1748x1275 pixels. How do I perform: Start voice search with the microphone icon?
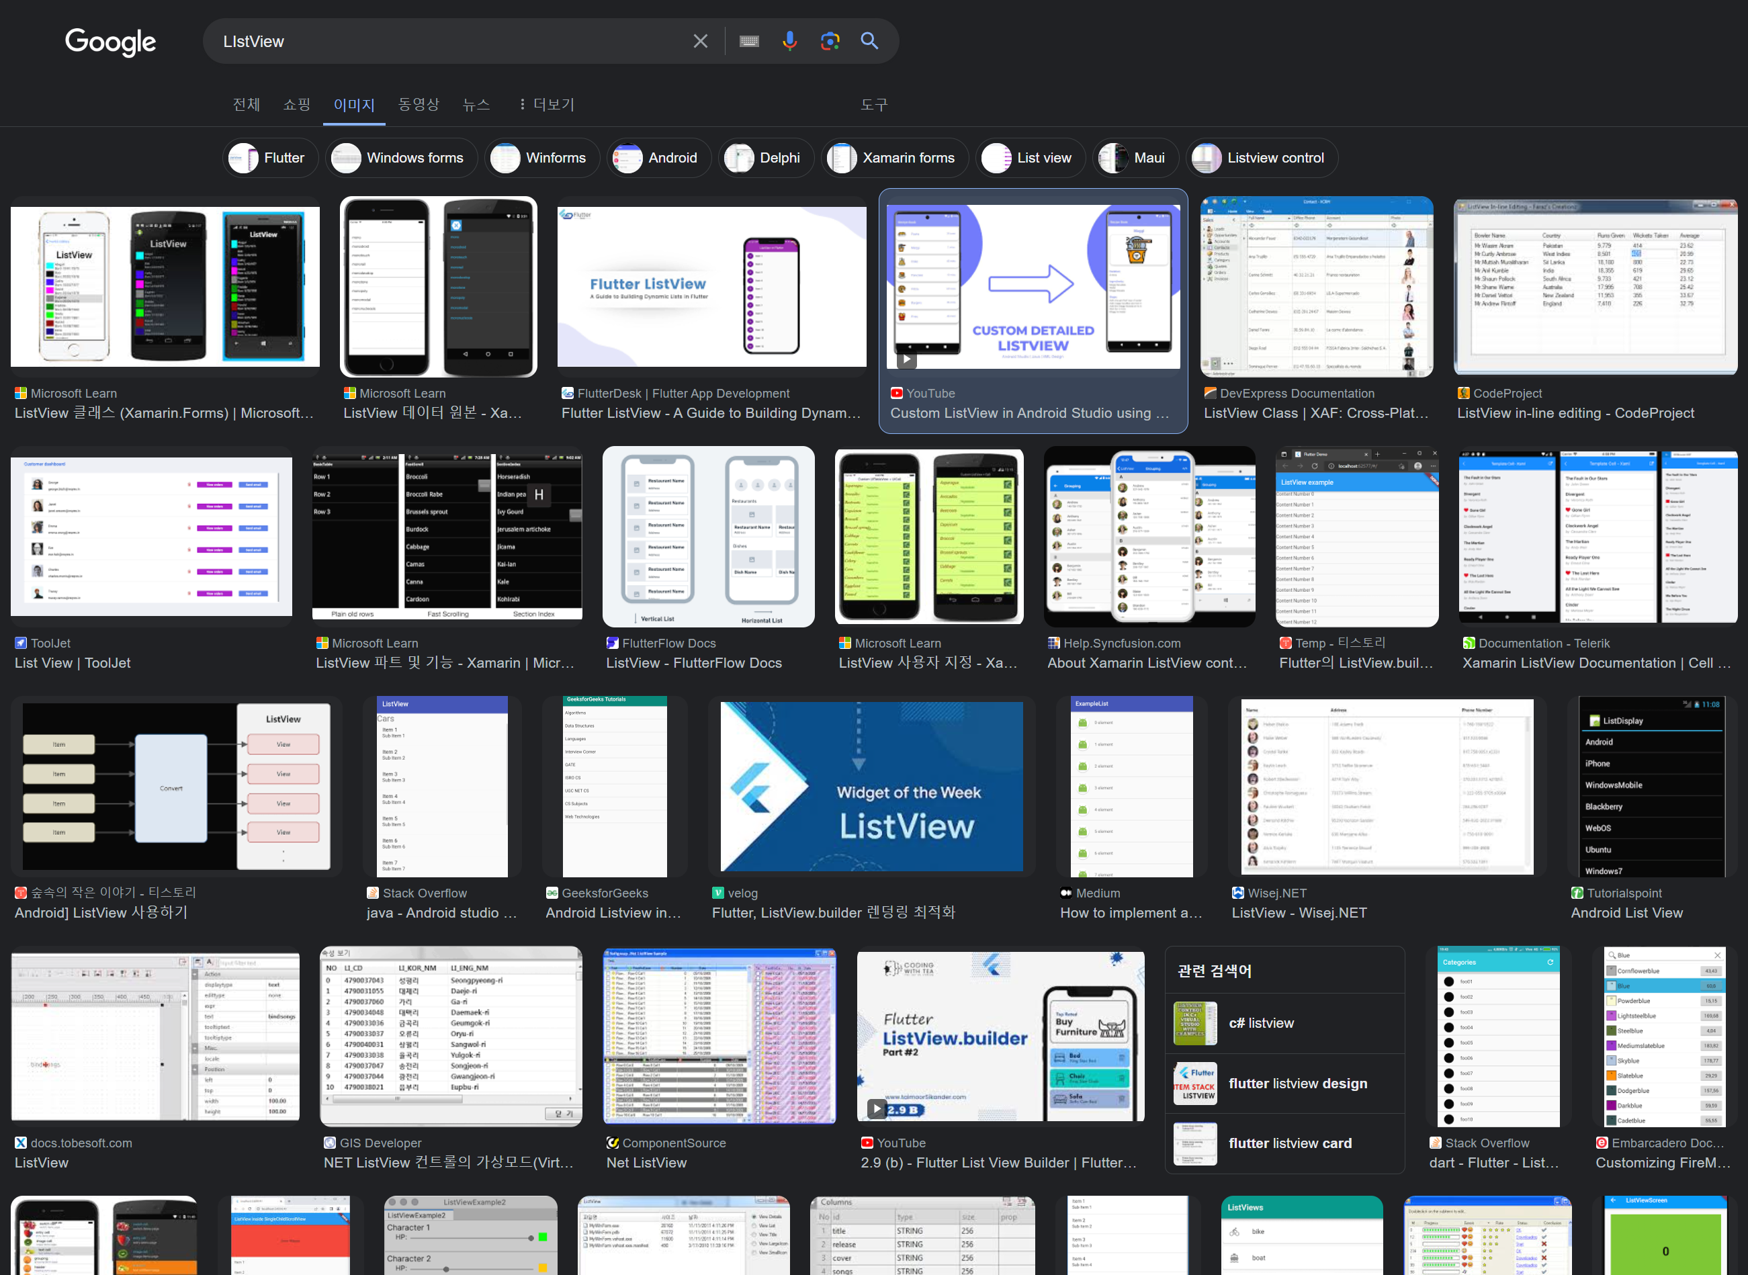click(789, 41)
